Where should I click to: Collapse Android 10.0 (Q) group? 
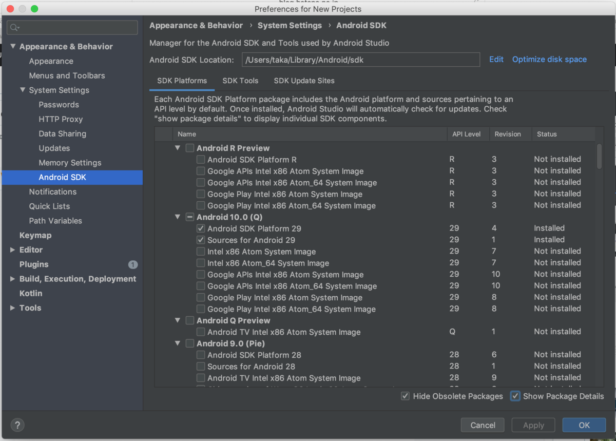[x=178, y=217]
